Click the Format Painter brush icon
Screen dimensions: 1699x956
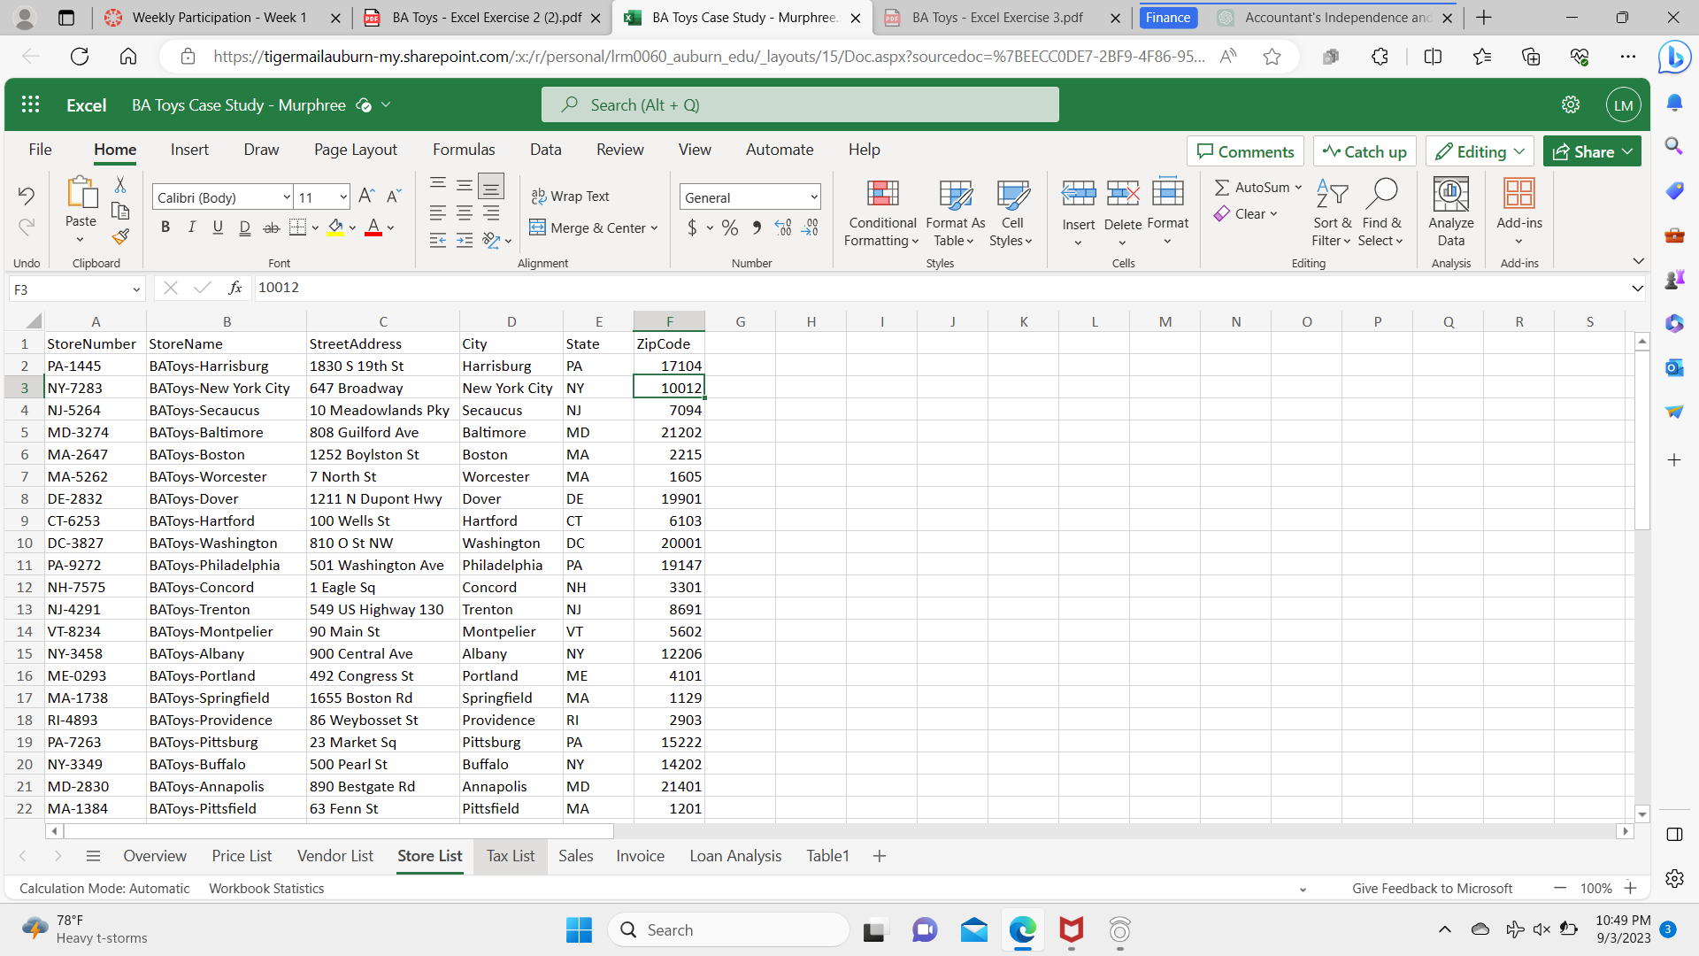click(x=120, y=236)
